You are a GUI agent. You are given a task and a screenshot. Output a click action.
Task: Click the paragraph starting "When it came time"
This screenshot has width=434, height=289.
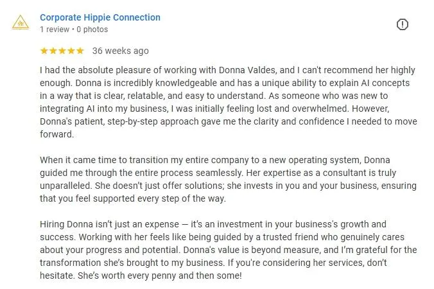tap(228, 179)
